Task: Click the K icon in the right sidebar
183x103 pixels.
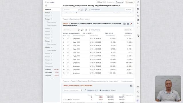Action: point(138,12)
